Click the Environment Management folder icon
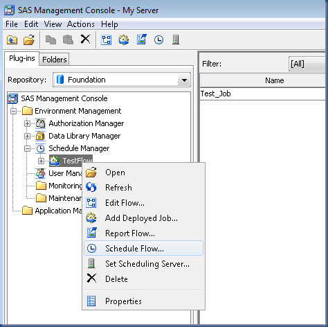Screen dimensions: 328x327 (x=27, y=111)
